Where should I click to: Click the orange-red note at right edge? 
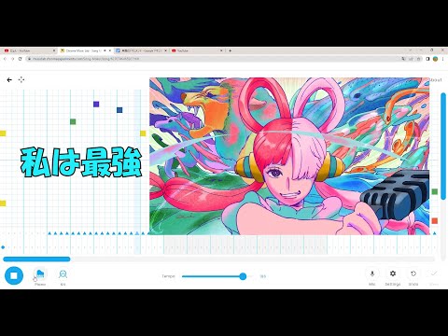tap(435, 221)
